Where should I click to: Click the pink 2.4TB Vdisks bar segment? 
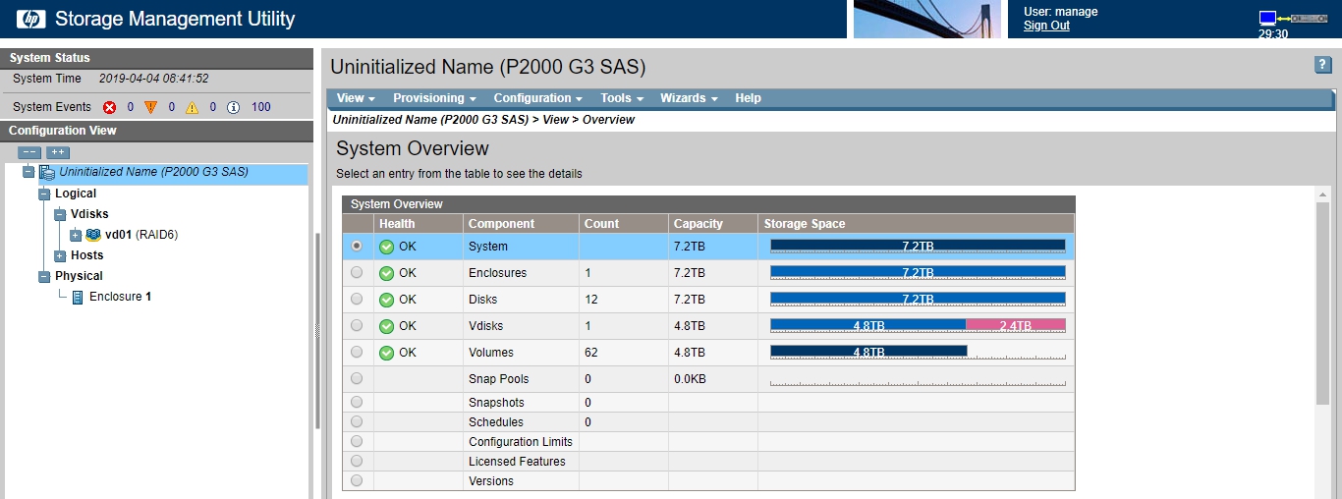[x=1016, y=325]
